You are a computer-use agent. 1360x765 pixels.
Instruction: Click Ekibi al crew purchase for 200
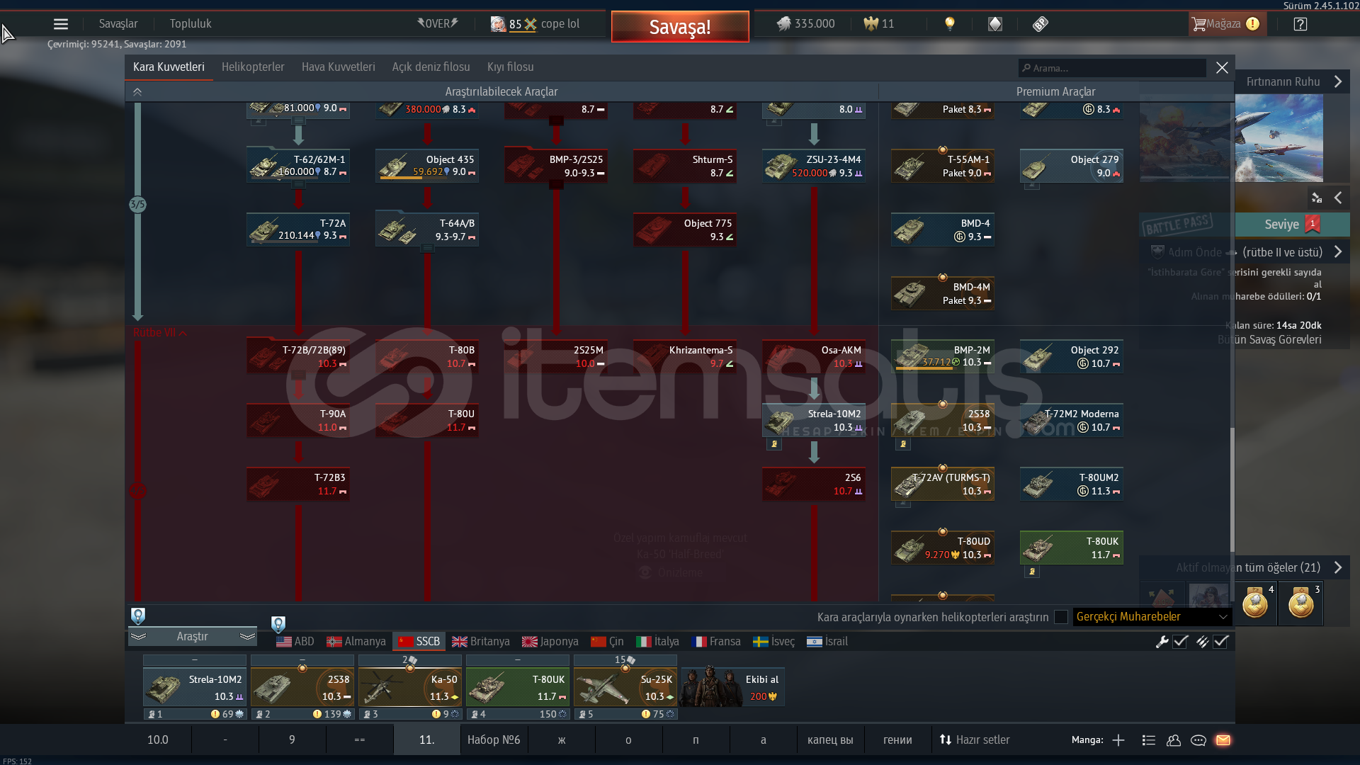(x=732, y=687)
